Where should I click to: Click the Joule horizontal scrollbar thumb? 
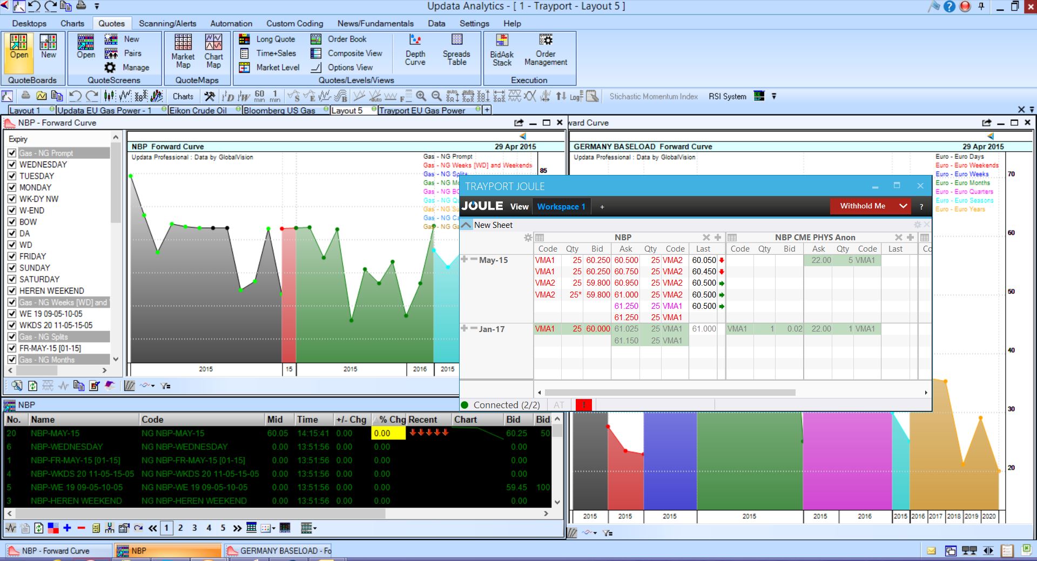pos(670,393)
